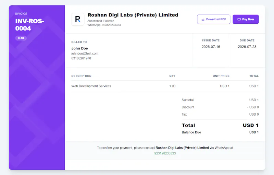274x175 pixels.
Task: Click the BILLED TO label
Action: (79, 42)
